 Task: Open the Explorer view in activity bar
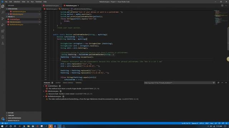tap(3, 6)
